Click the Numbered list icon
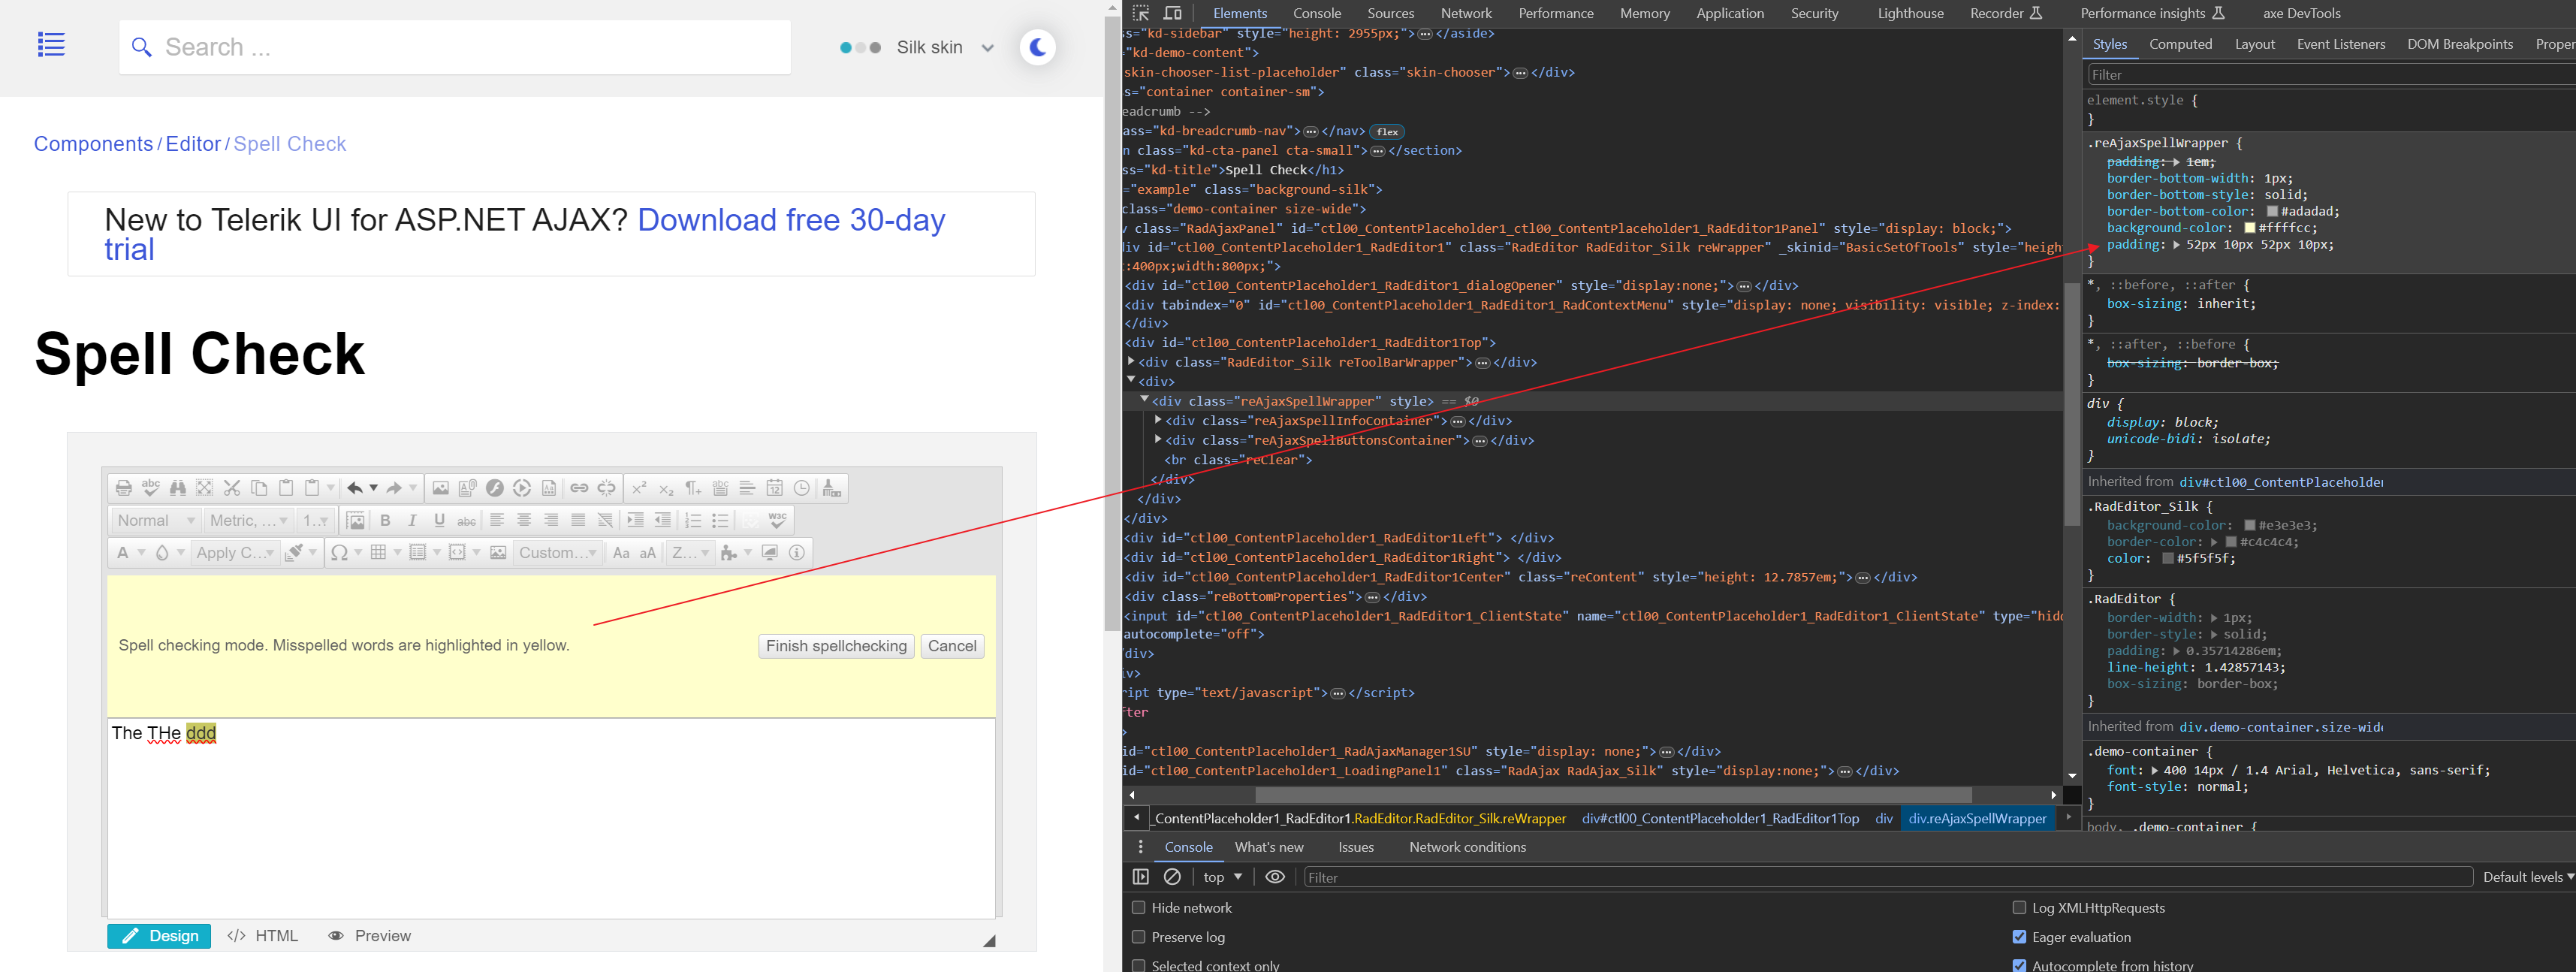Image resolution: width=2576 pixels, height=972 pixels. pyautogui.click(x=692, y=520)
